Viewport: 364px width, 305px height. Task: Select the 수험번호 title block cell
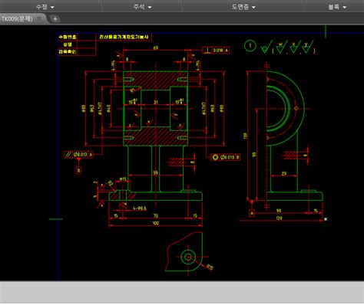coord(68,37)
